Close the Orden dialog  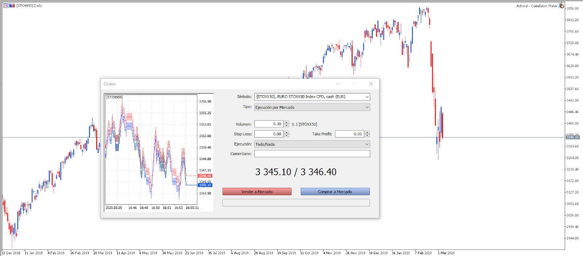(371, 84)
